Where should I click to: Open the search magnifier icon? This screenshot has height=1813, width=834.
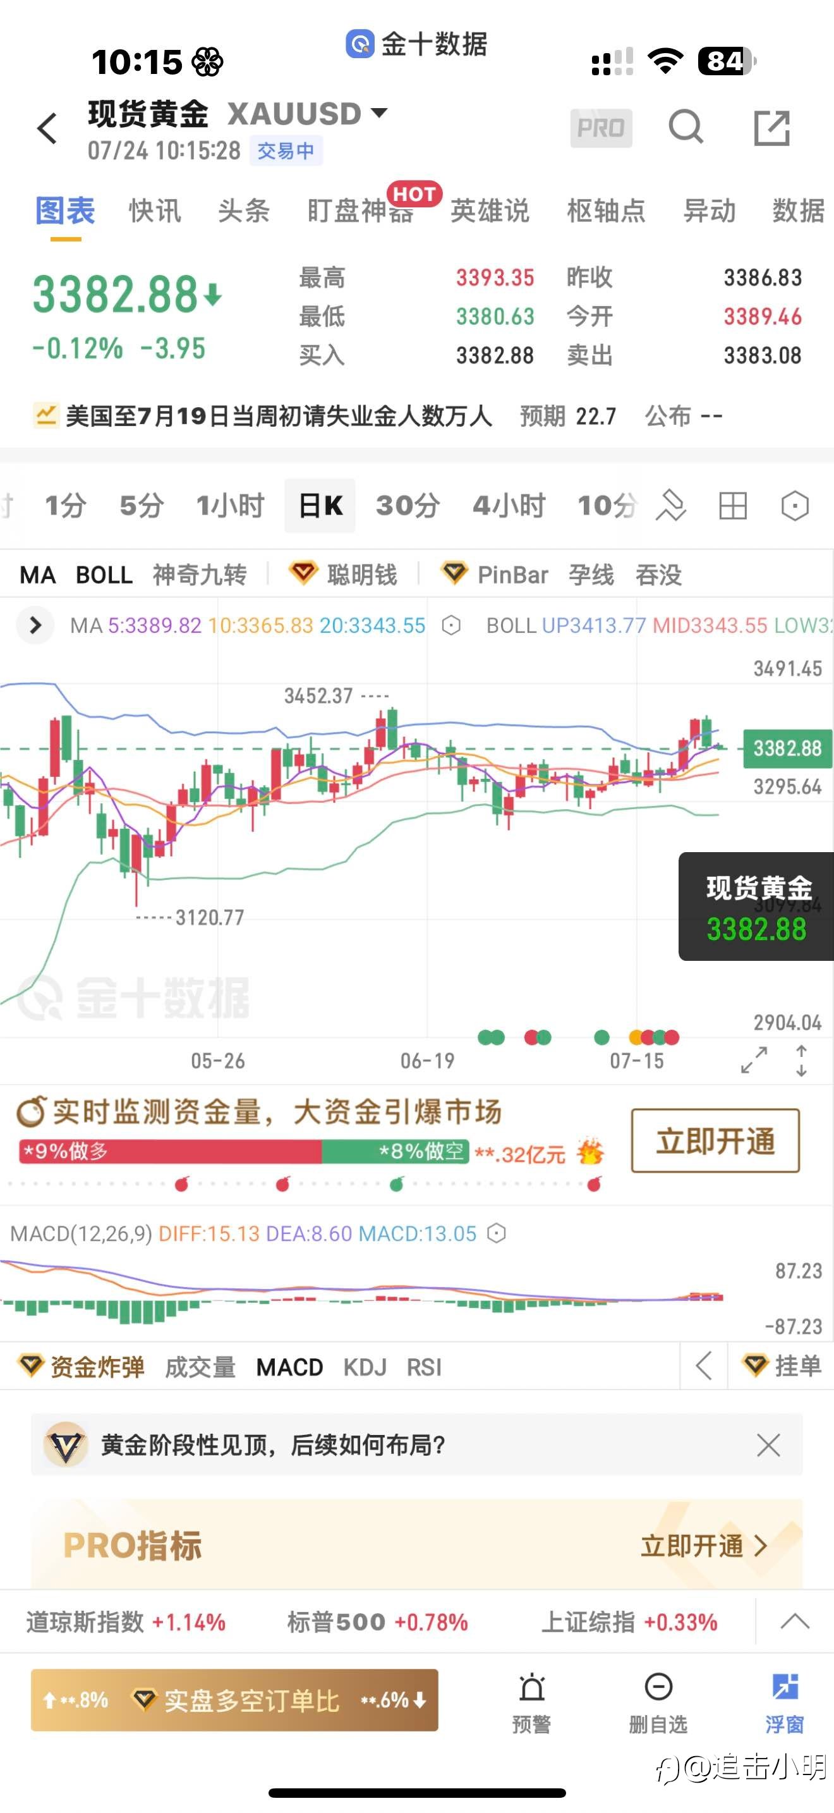pyautogui.click(x=686, y=128)
